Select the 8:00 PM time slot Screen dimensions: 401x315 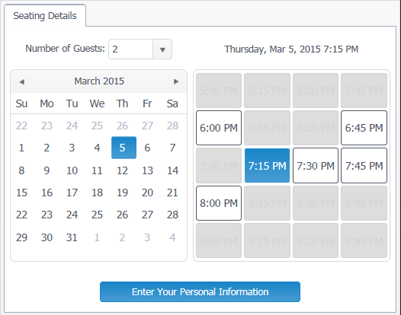[x=219, y=203]
